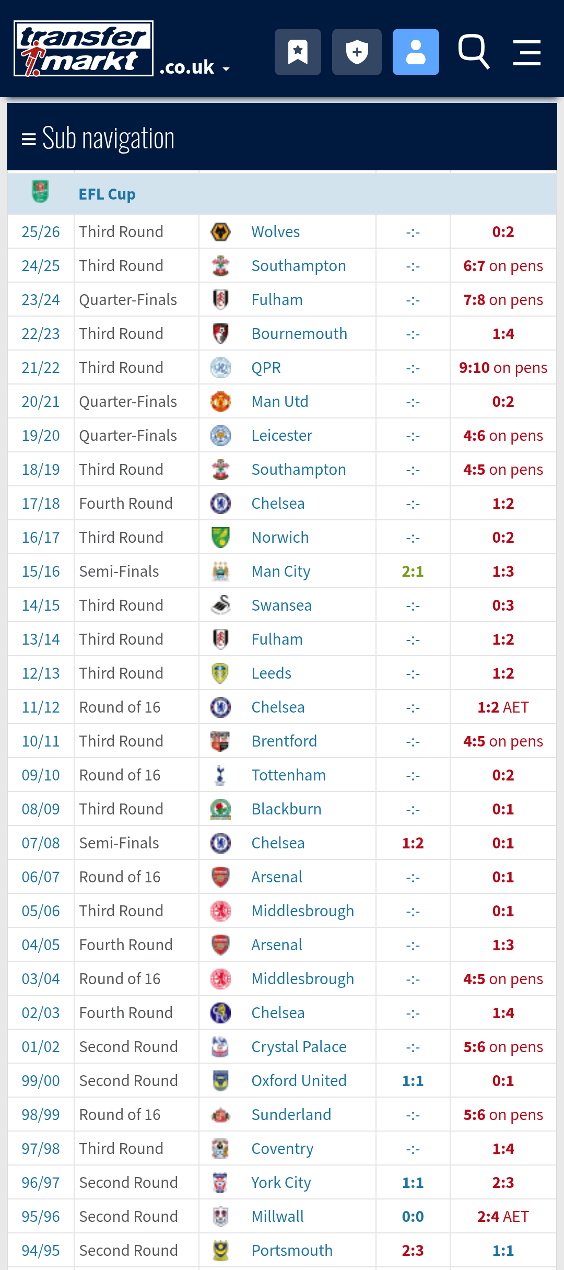Open the Bournemouth club link

pos(299,334)
